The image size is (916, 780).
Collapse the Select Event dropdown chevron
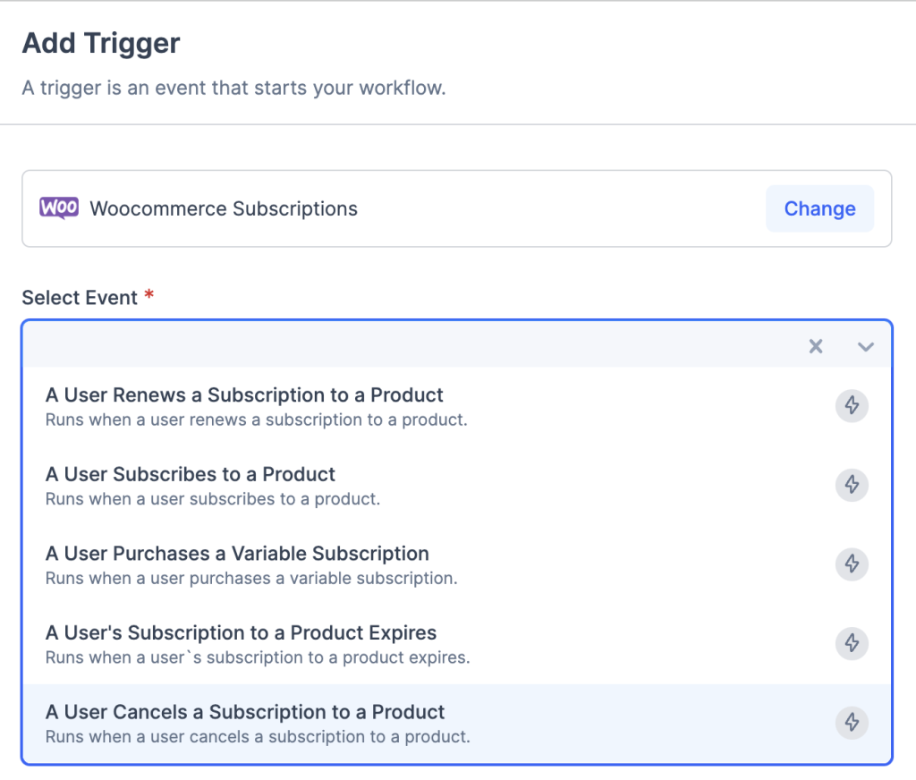865,346
